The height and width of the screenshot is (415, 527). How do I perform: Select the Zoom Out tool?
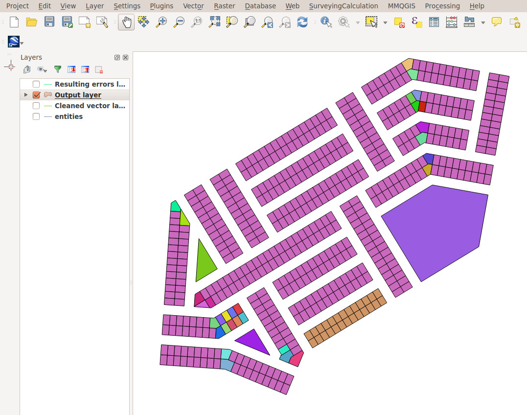click(179, 22)
